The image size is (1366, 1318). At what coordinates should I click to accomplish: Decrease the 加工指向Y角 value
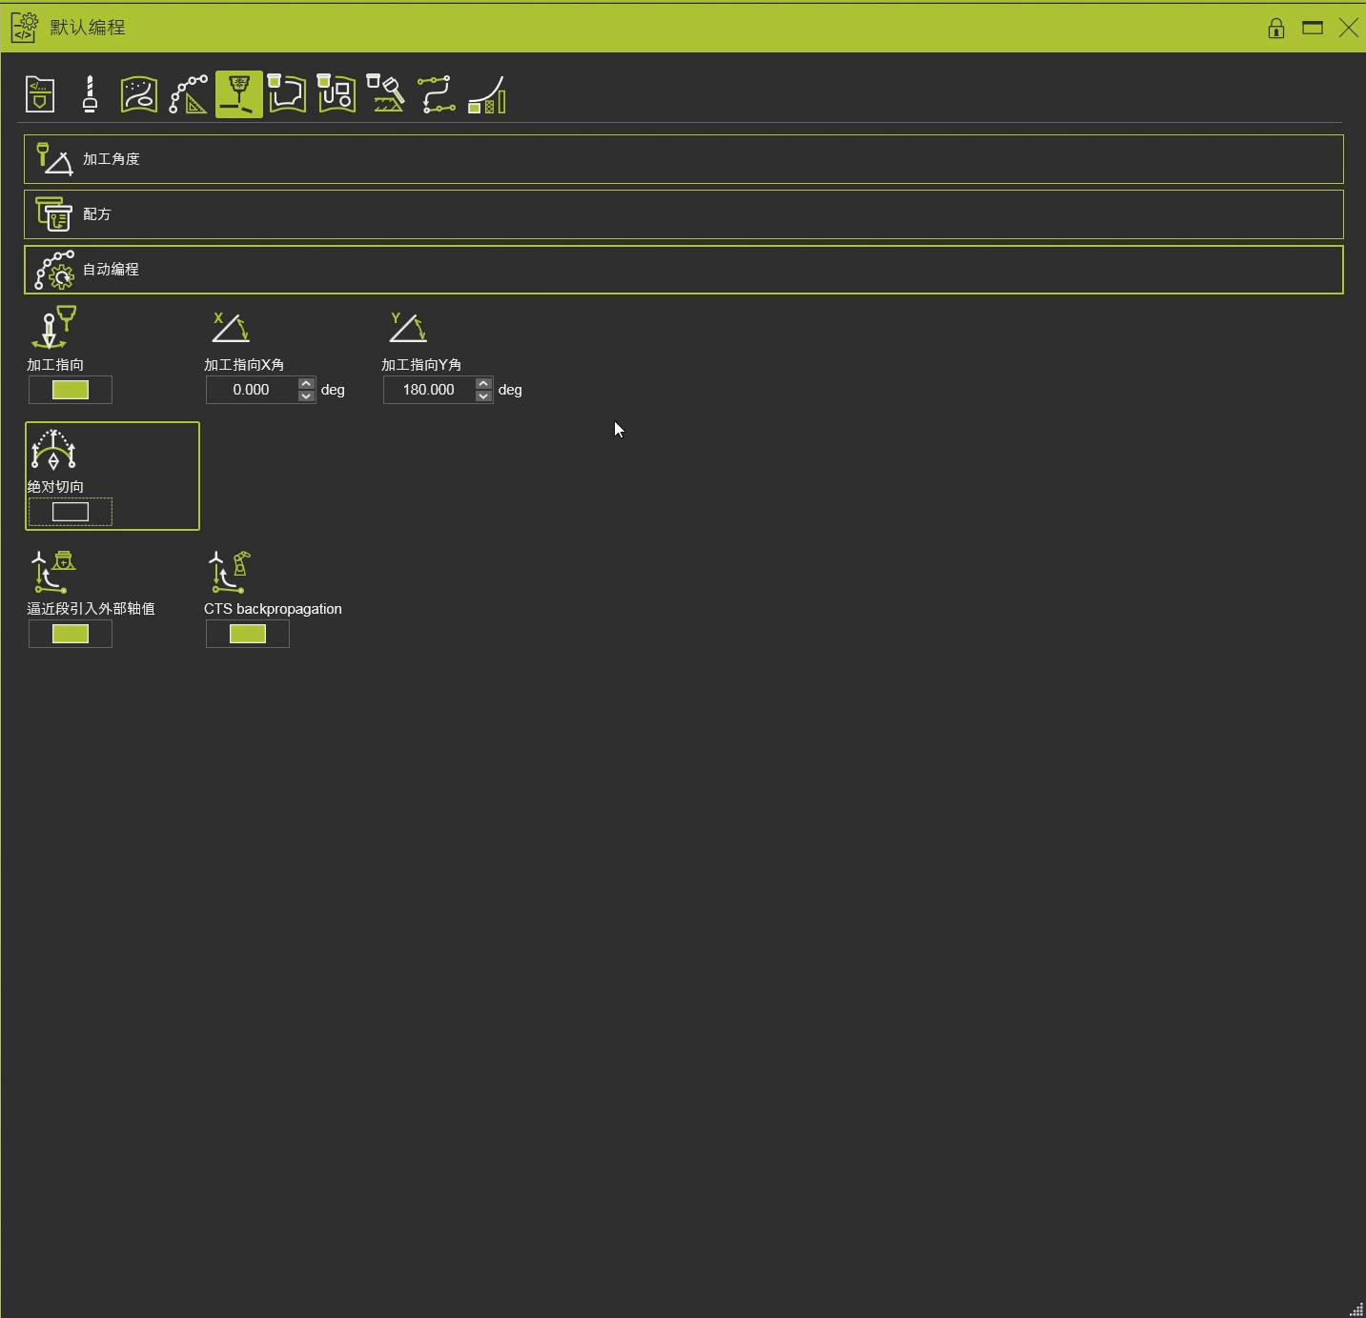484,395
